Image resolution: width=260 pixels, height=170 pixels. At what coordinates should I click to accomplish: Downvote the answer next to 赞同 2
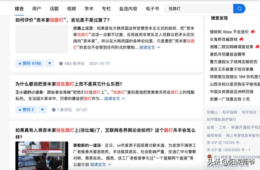[42, 110]
